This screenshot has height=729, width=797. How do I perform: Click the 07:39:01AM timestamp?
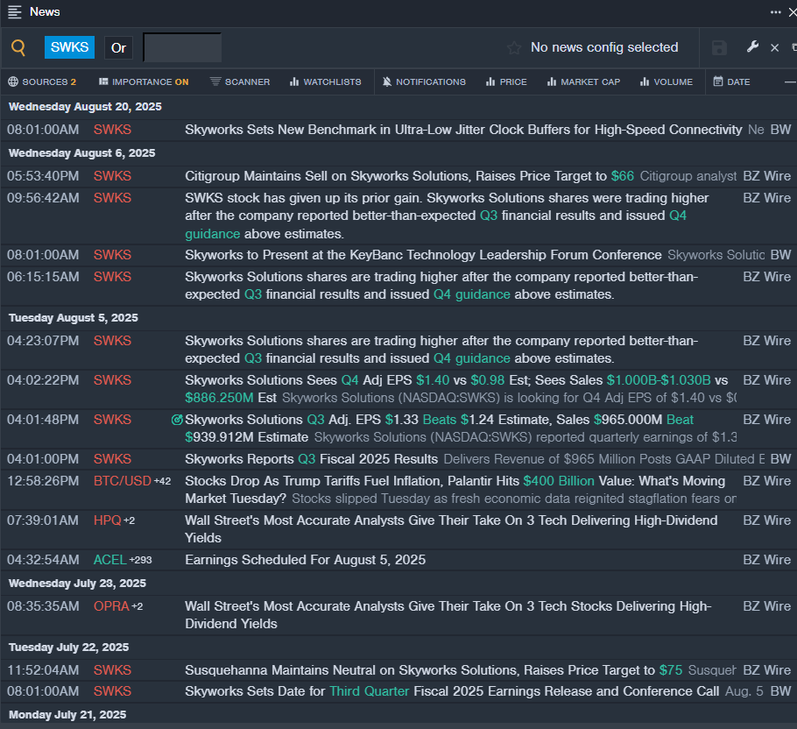point(43,520)
